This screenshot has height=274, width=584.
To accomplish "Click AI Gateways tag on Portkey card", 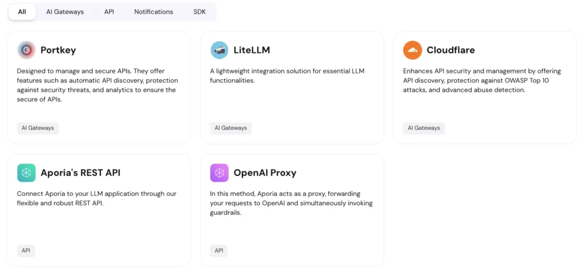I will tap(38, 128).
